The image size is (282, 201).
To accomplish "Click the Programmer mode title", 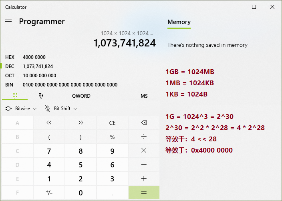I will (42, 22).
